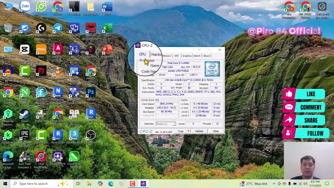Viewport: 334px width, 188px height.
Task: Click the Multiplier value x40.0 (8.0 - 45.0)
Action: (x=166, y=108)
